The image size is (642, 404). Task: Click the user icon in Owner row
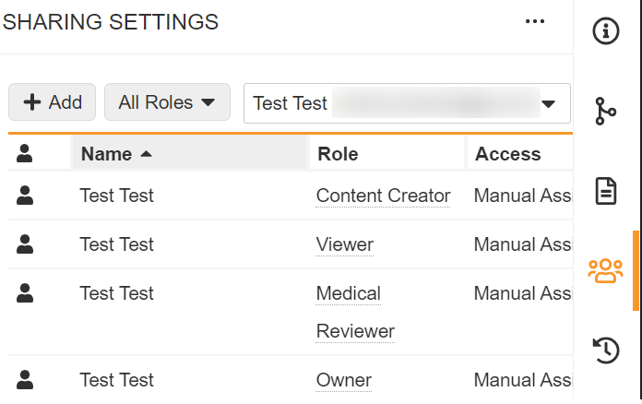pyautogui.click(x=25, y=379)
